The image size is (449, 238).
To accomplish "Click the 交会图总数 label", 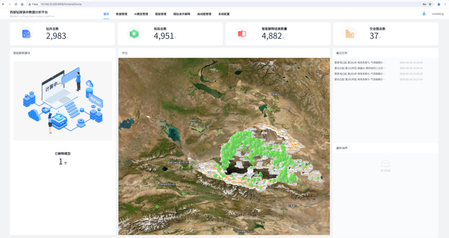I will click(377, 29).
